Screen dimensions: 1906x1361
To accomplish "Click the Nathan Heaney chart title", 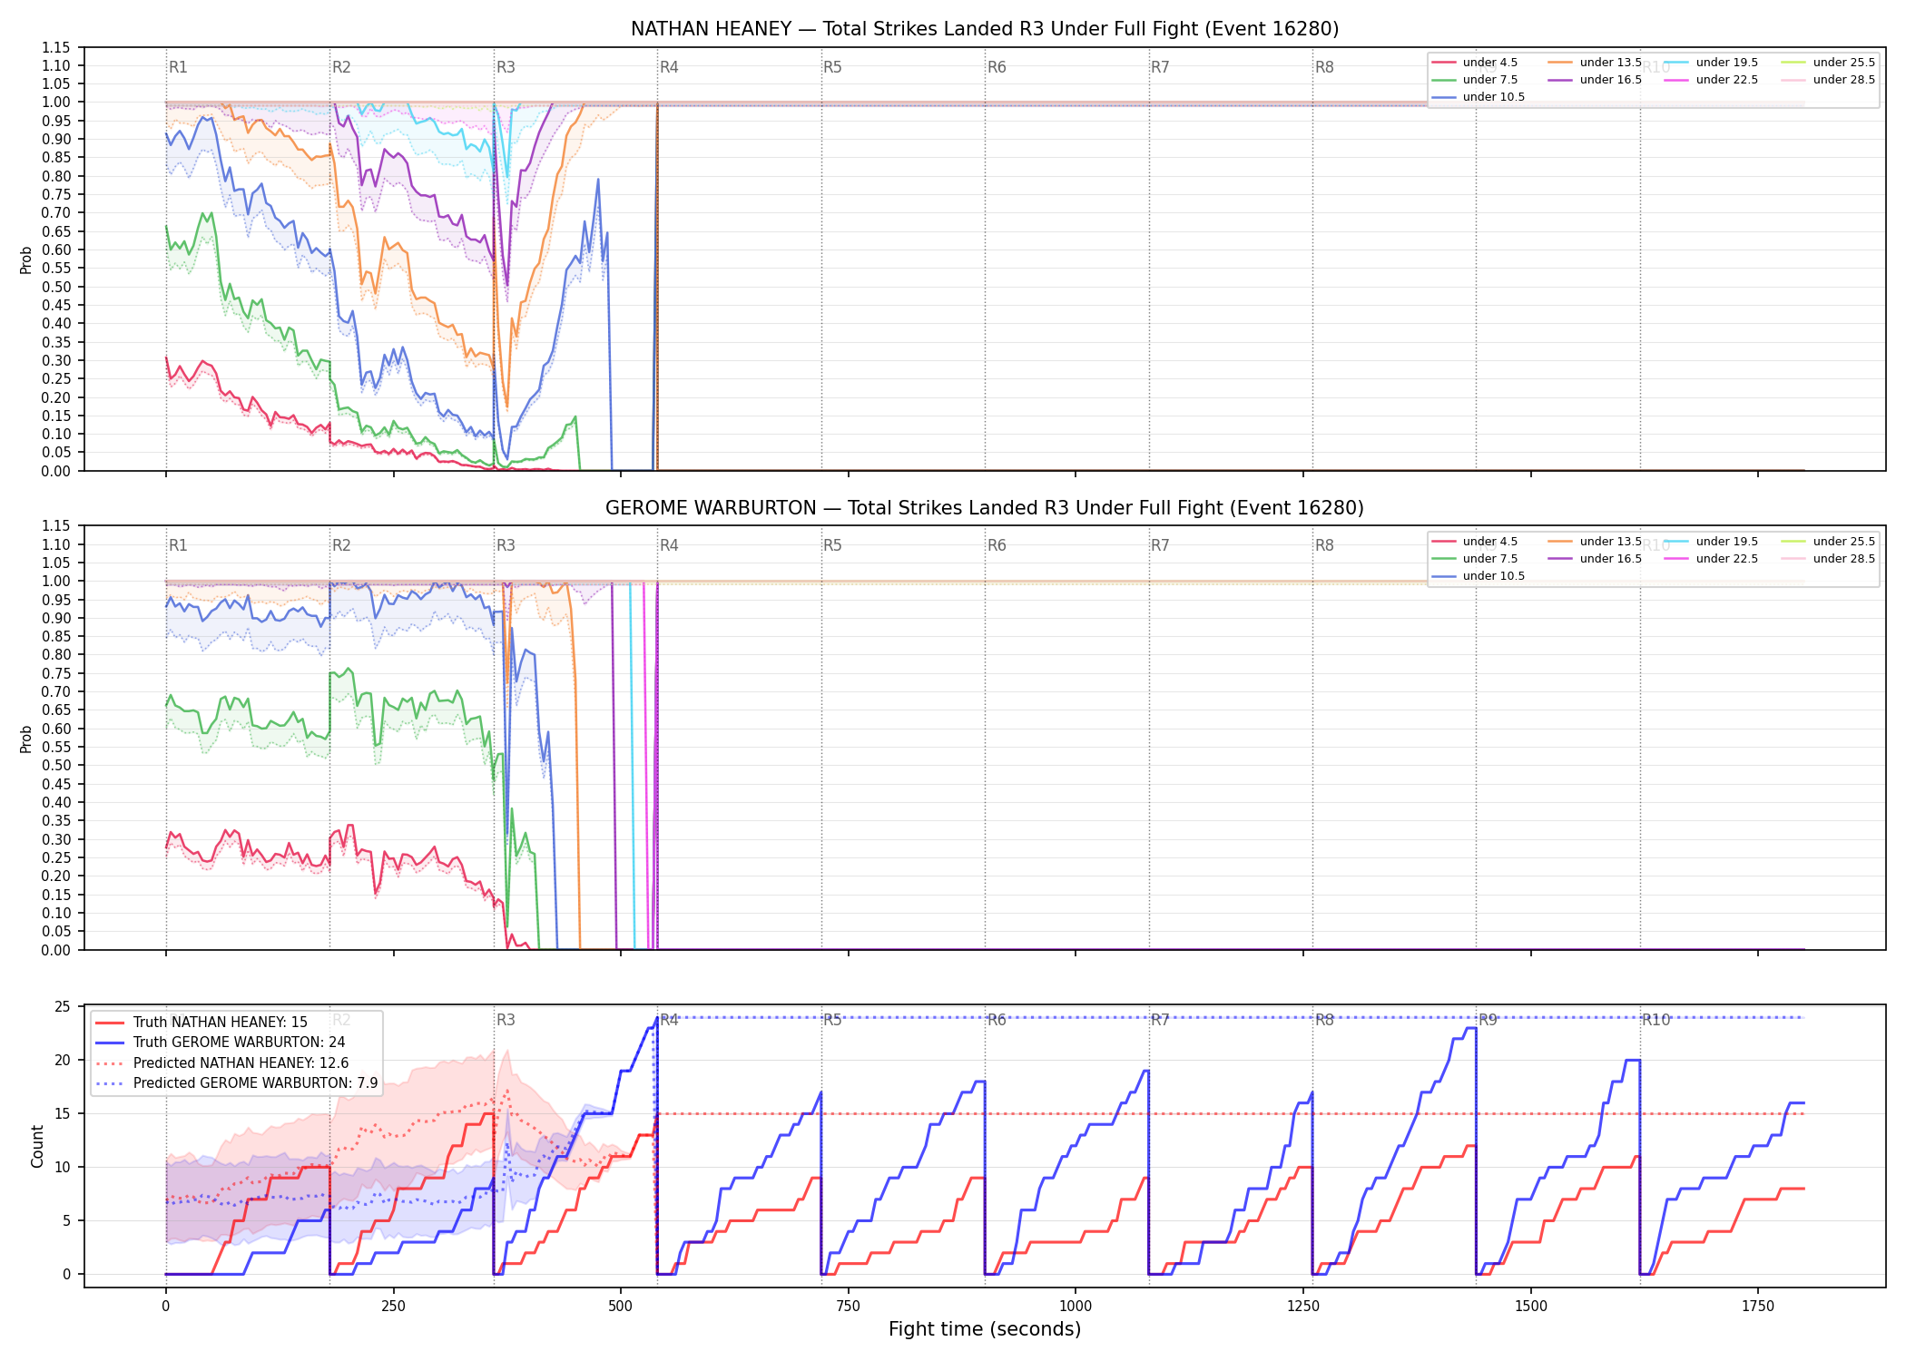I will pyautogui.click(x=985, y=29).
